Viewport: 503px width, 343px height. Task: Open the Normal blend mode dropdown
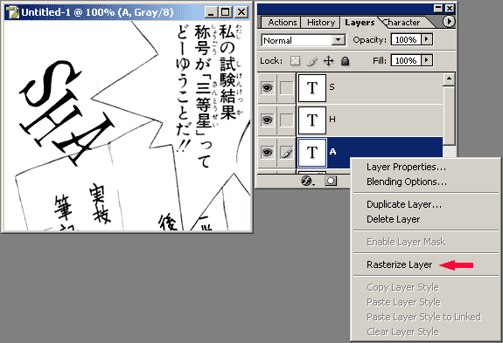pyautogui.click(x=304, y=40)
